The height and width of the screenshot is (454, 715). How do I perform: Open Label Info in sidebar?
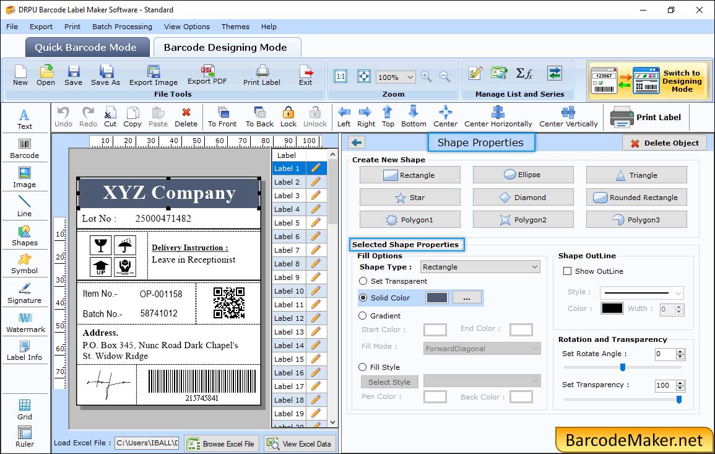point(25,351)
